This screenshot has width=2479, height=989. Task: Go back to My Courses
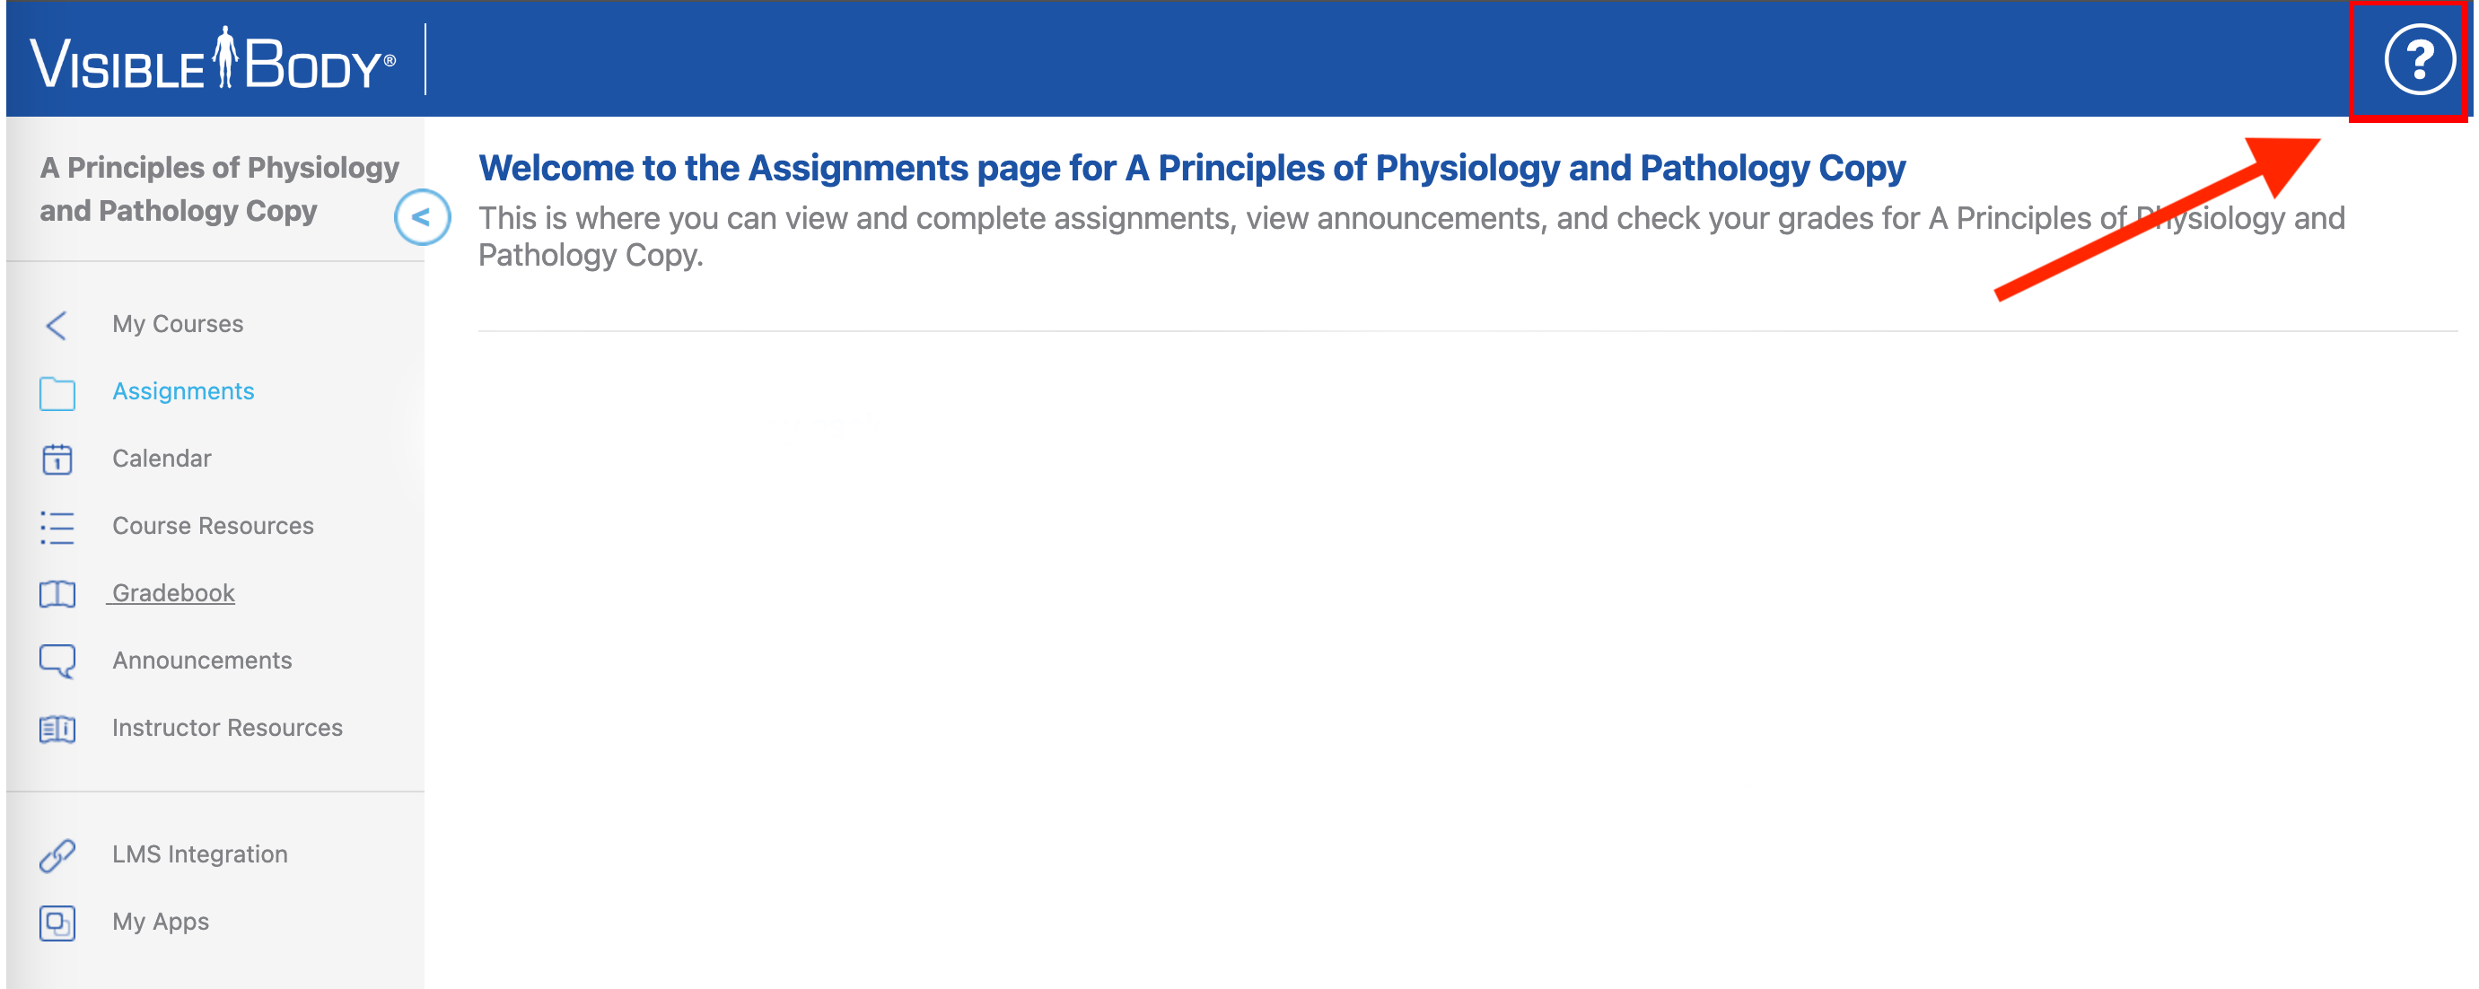point(177,324)
